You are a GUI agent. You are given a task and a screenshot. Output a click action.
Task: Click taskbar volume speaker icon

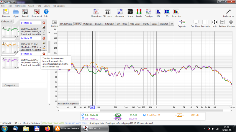click(x=213, y=129)
